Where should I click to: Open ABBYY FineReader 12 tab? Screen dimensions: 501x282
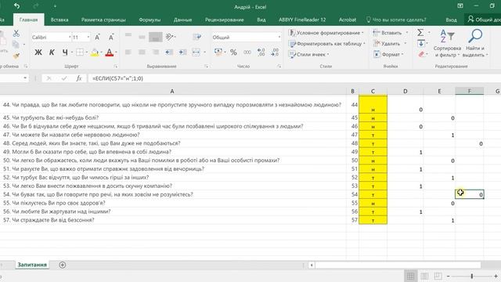point(302,20)
